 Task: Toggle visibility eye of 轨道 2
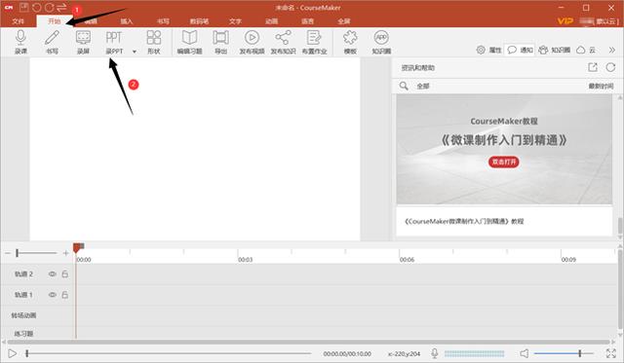click(52, 274)
